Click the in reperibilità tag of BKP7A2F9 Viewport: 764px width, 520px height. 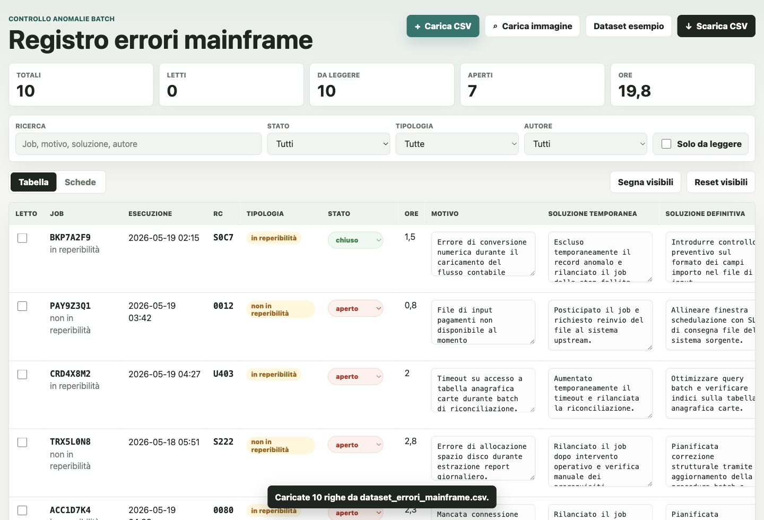[274, 238]
